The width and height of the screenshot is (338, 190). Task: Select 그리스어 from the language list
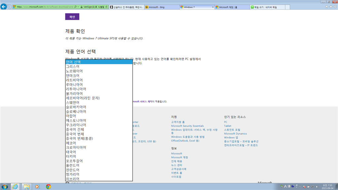(99, 67)
